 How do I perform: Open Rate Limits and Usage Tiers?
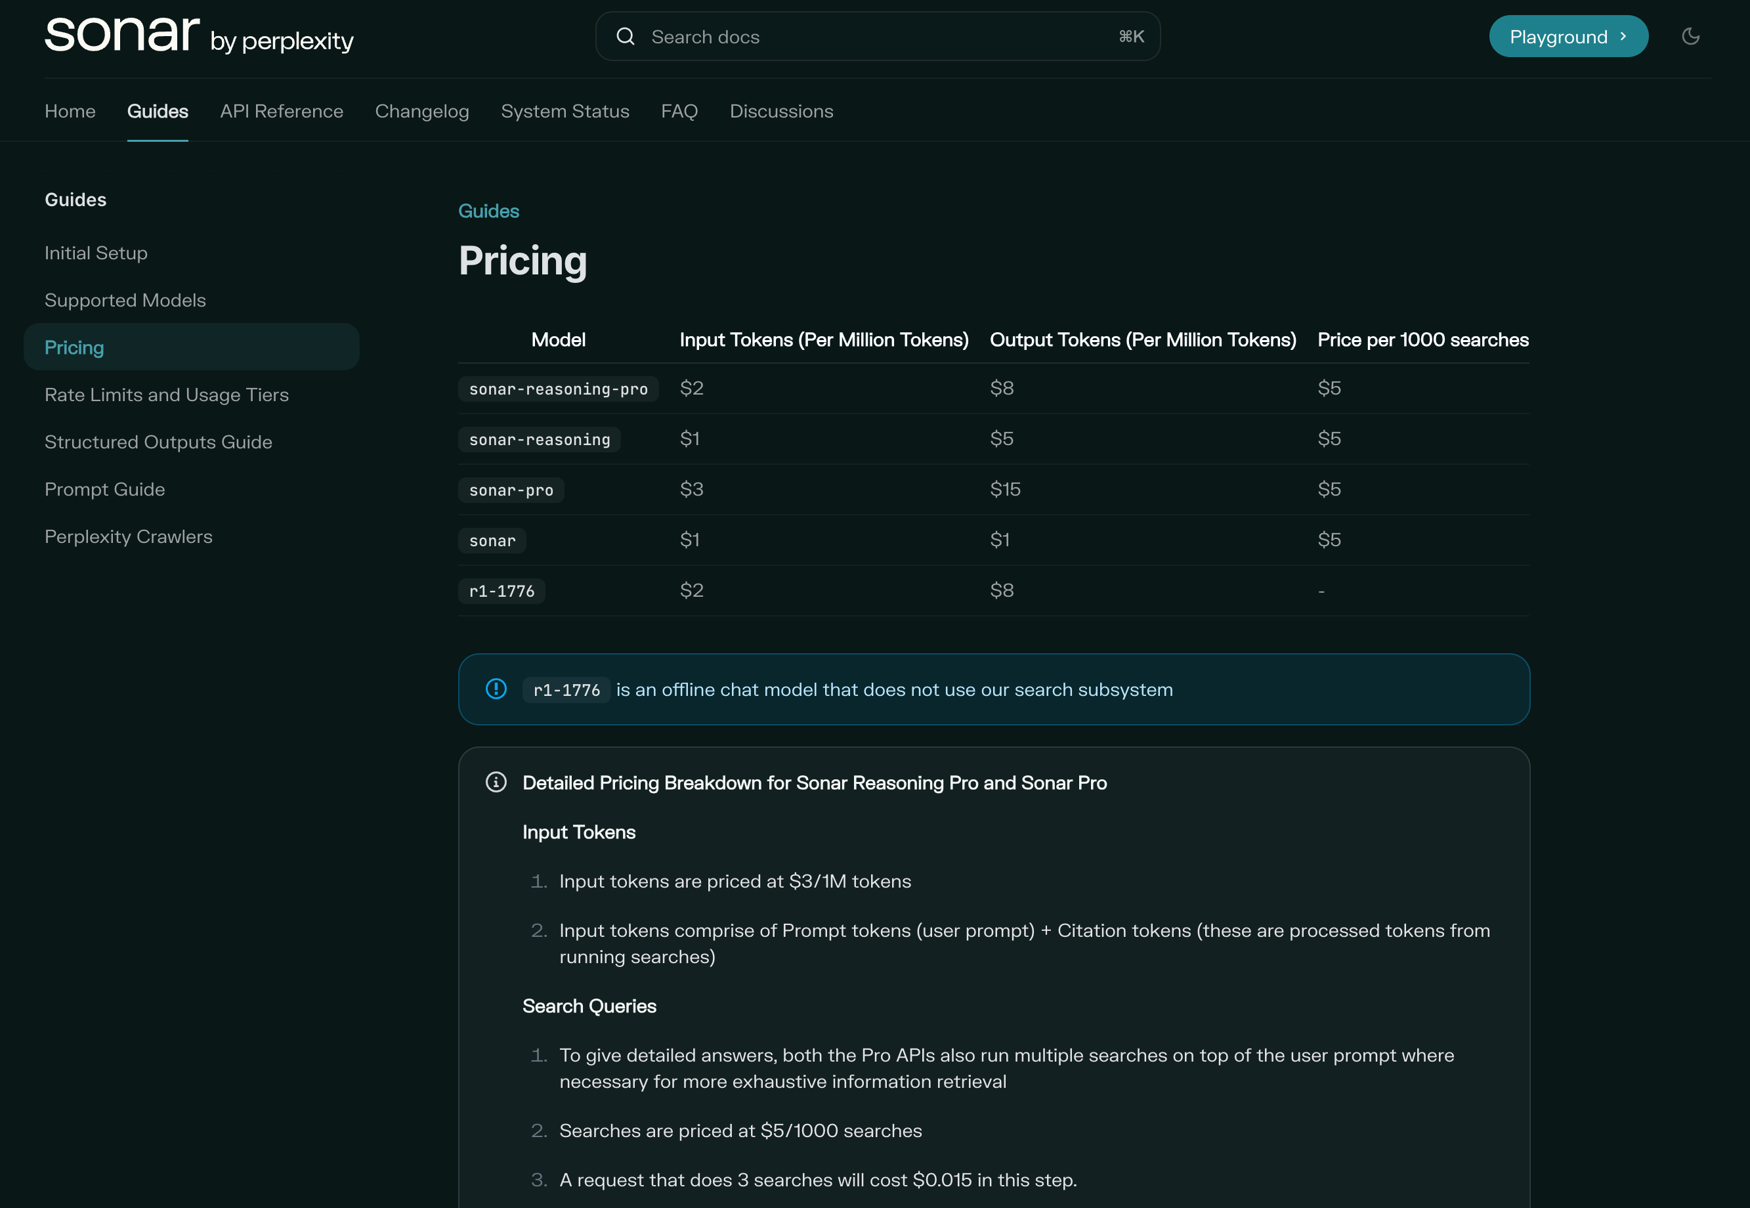167,395
